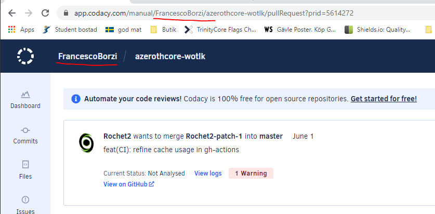Open the Shields.io bookmark
Screen dimensions: 435x214
[x=377, y=30]
